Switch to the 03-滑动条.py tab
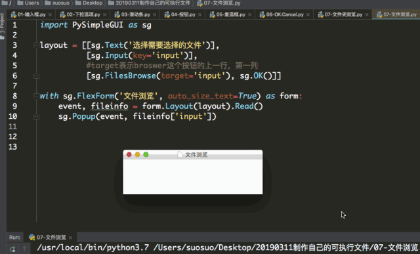The width and height of the screenshot is (420, 254). (135, 14)
